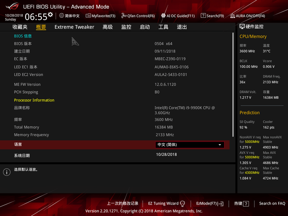
Task: Click the EZ Tuning Wizard bulb icon
Action: pos(182,203)
